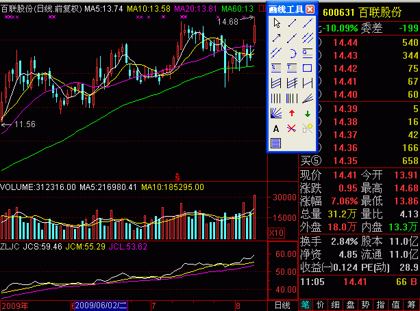Image resolution: width=420 pixels, height=311 pixels.
Task: Select the percentage lines tool
Action: (276, 68)
